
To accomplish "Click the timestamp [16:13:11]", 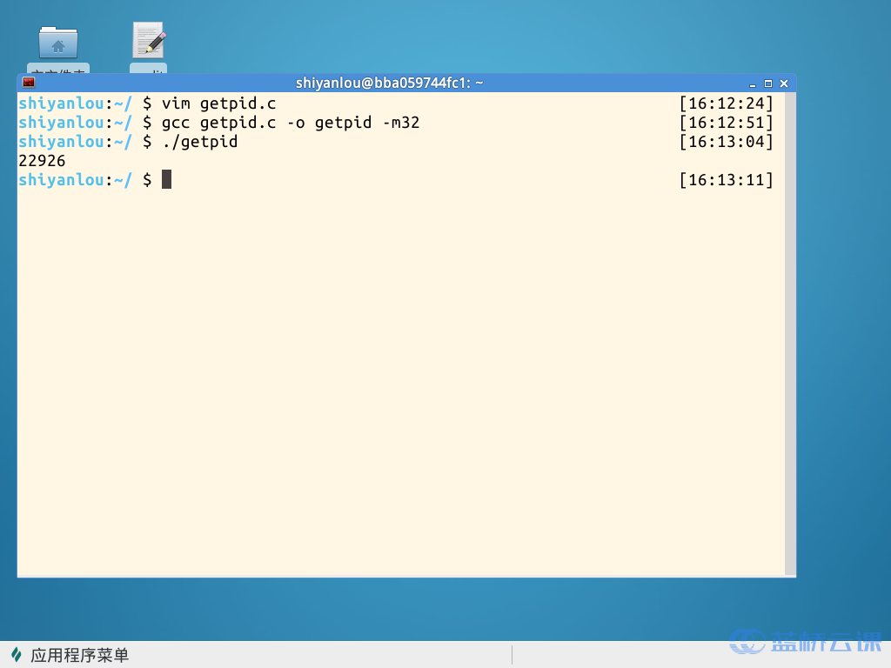I will pos(727,180).
